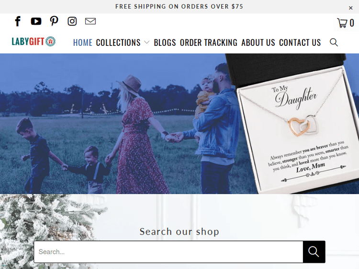The image size is (359, 269).
Task: Click the Pinterest icon
Action: pyautogui.click(x=54, y=21)
